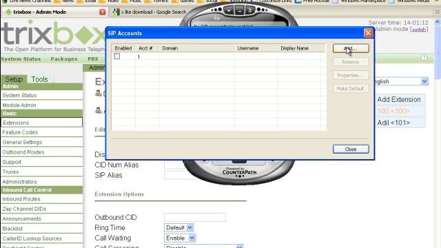
Task: Click the lower user icon with green badge
Action: tap(98, 110)
